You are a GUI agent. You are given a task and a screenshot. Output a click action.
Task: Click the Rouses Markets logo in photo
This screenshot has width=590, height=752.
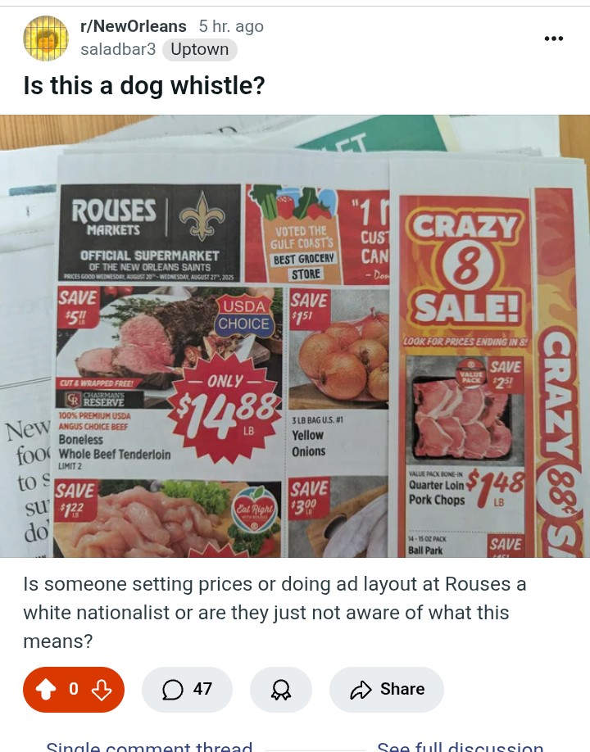(x=113, y=217)
